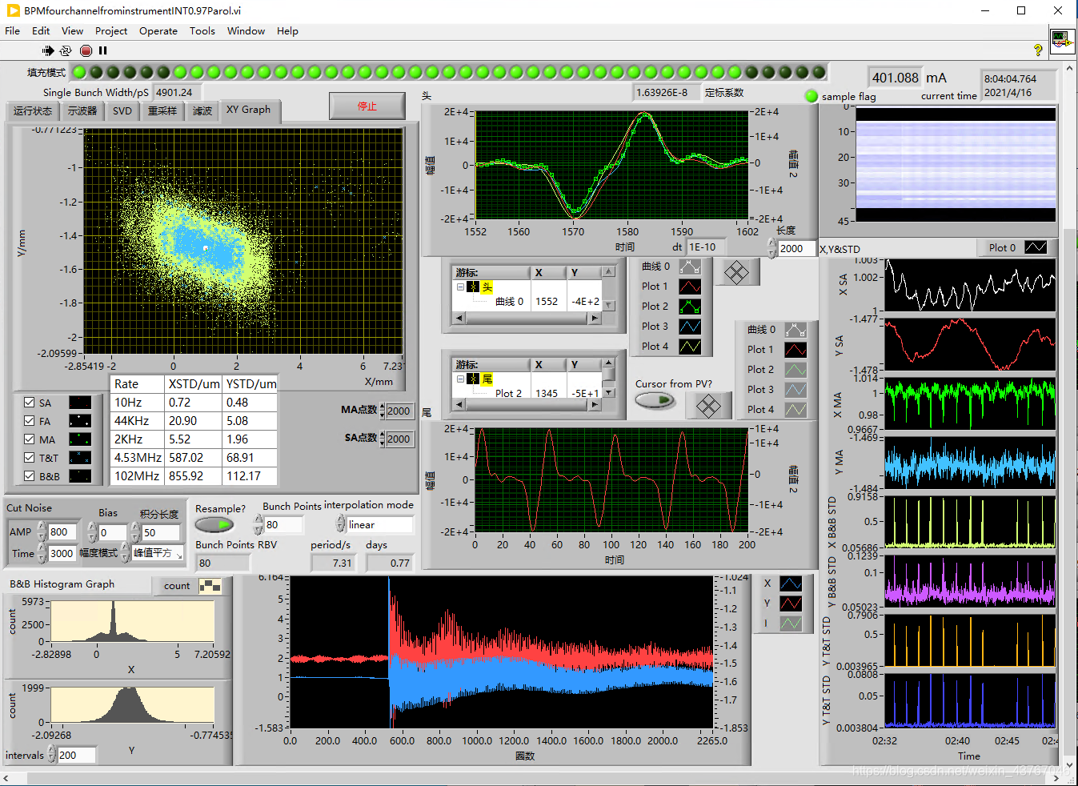
Task: Click the Plot 0 legend label
Action: [1002, 247]
